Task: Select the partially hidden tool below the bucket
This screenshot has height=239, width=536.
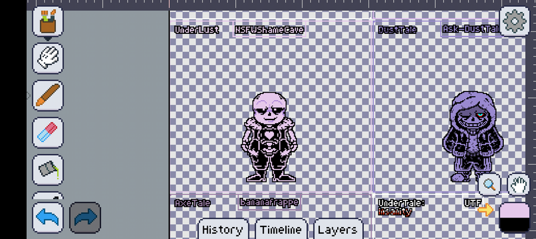Action: pyautogui.click(x=48, y=196)
